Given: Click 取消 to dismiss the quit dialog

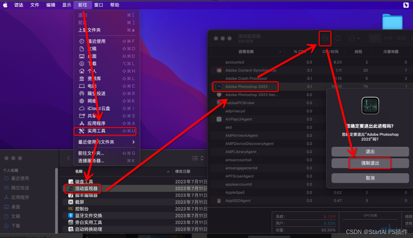Looking at the screenshot, I should [370, 178].
